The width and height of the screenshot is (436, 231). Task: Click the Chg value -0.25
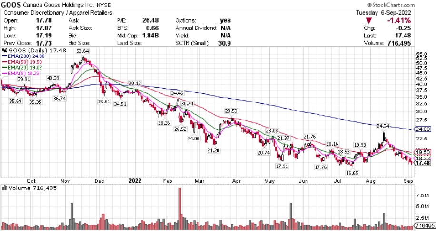[403, 28]
